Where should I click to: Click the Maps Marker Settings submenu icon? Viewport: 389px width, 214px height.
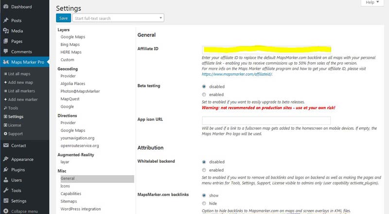(5, 116)
